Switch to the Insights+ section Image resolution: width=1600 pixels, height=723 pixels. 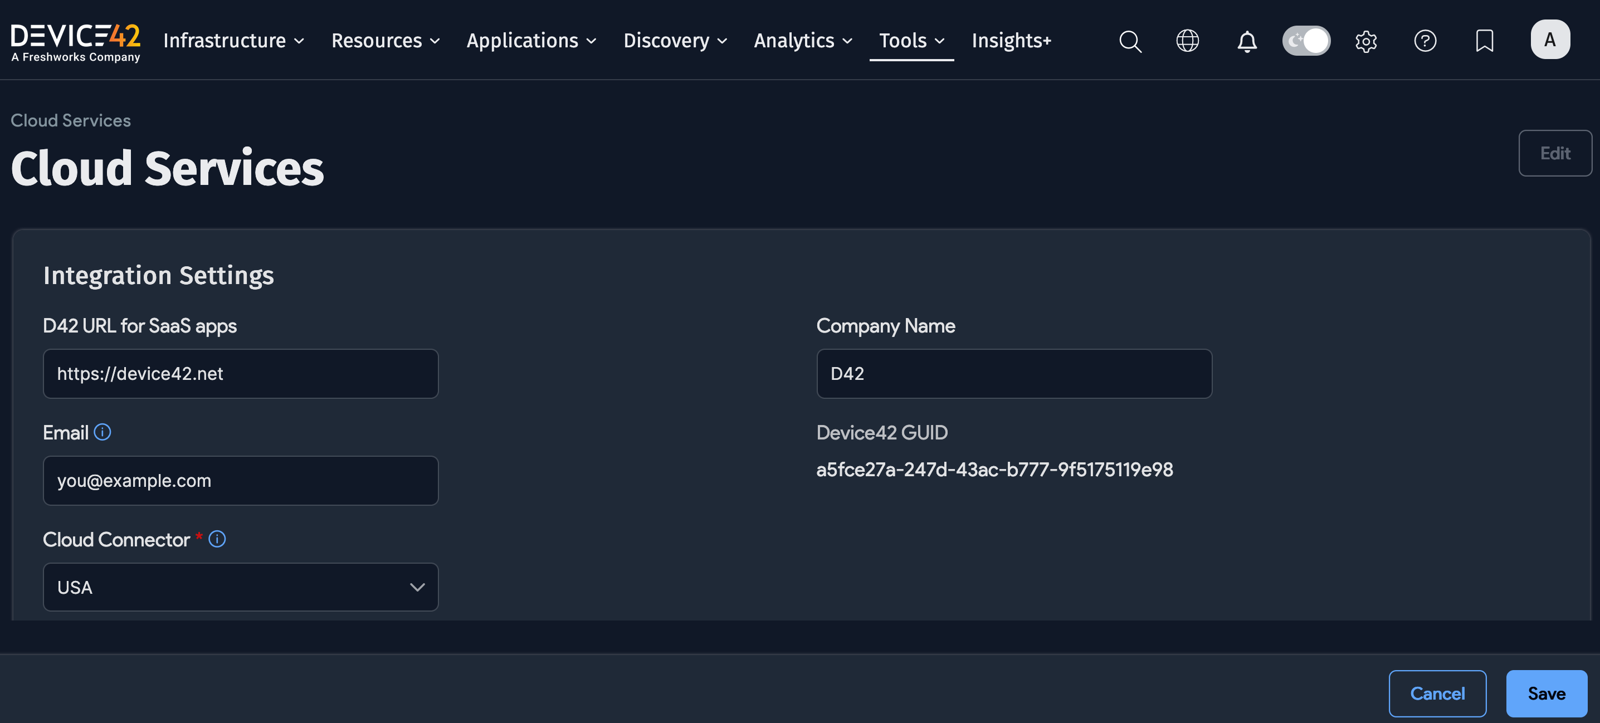[x=1011, y=41]
